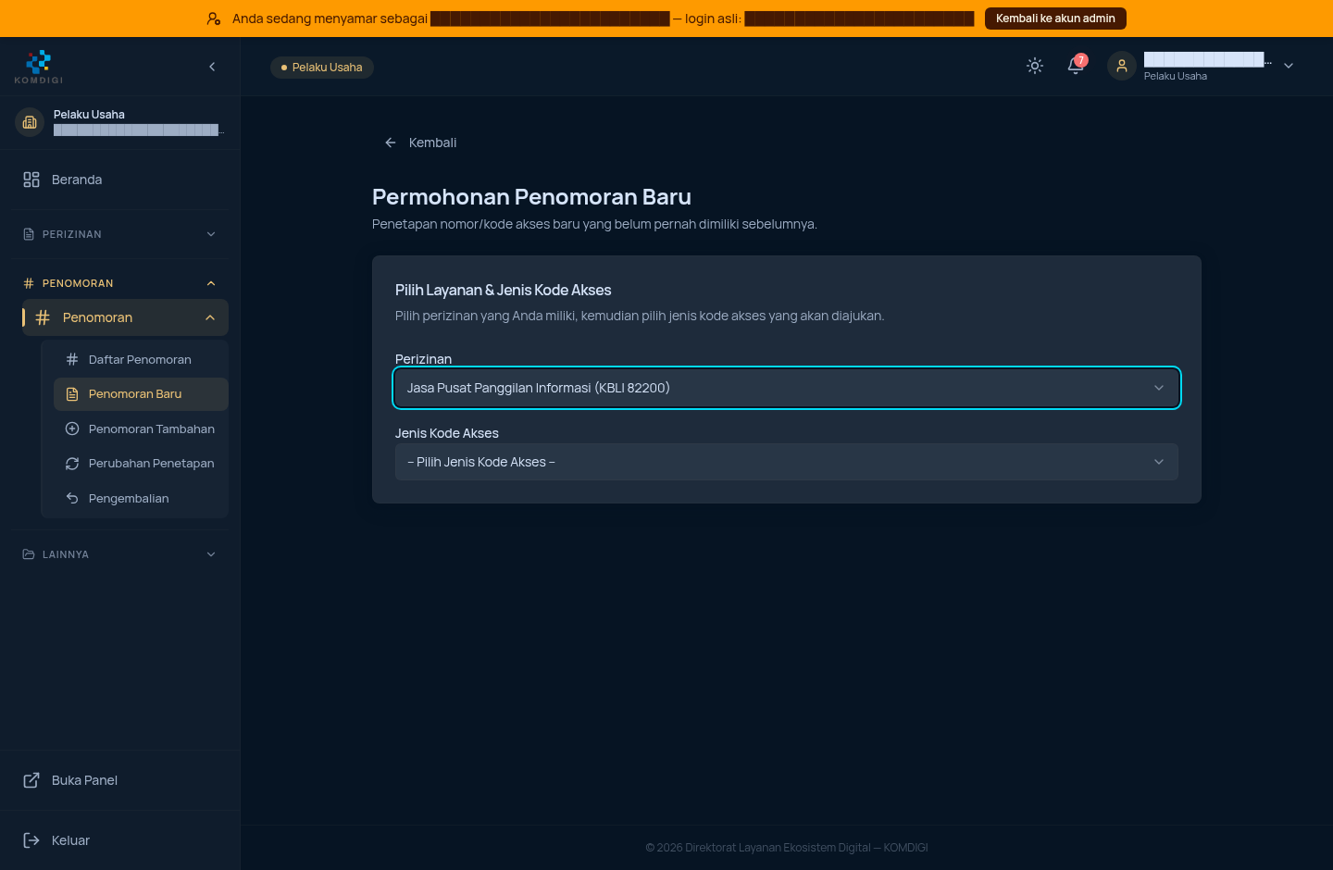This screenshot has width=1333, height=870.
Task: Click the plus-circle icon of Penomoran Tambahan
Action: point(72,429)
